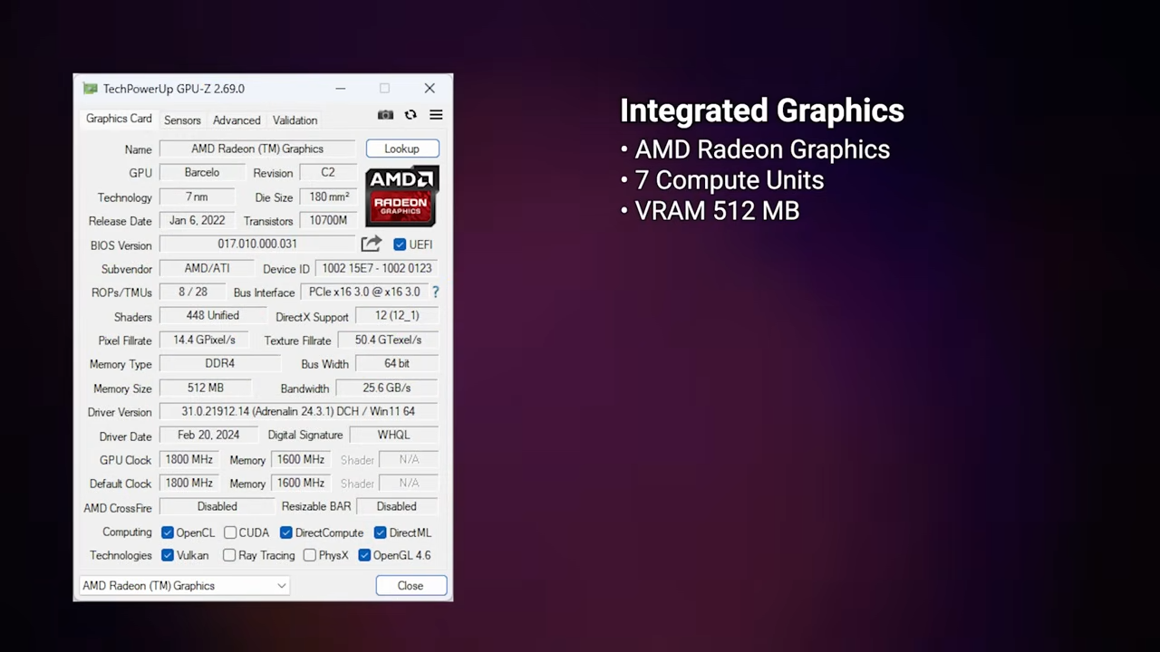Click the Release Date value Jan 6, 2022

[197, 220]
